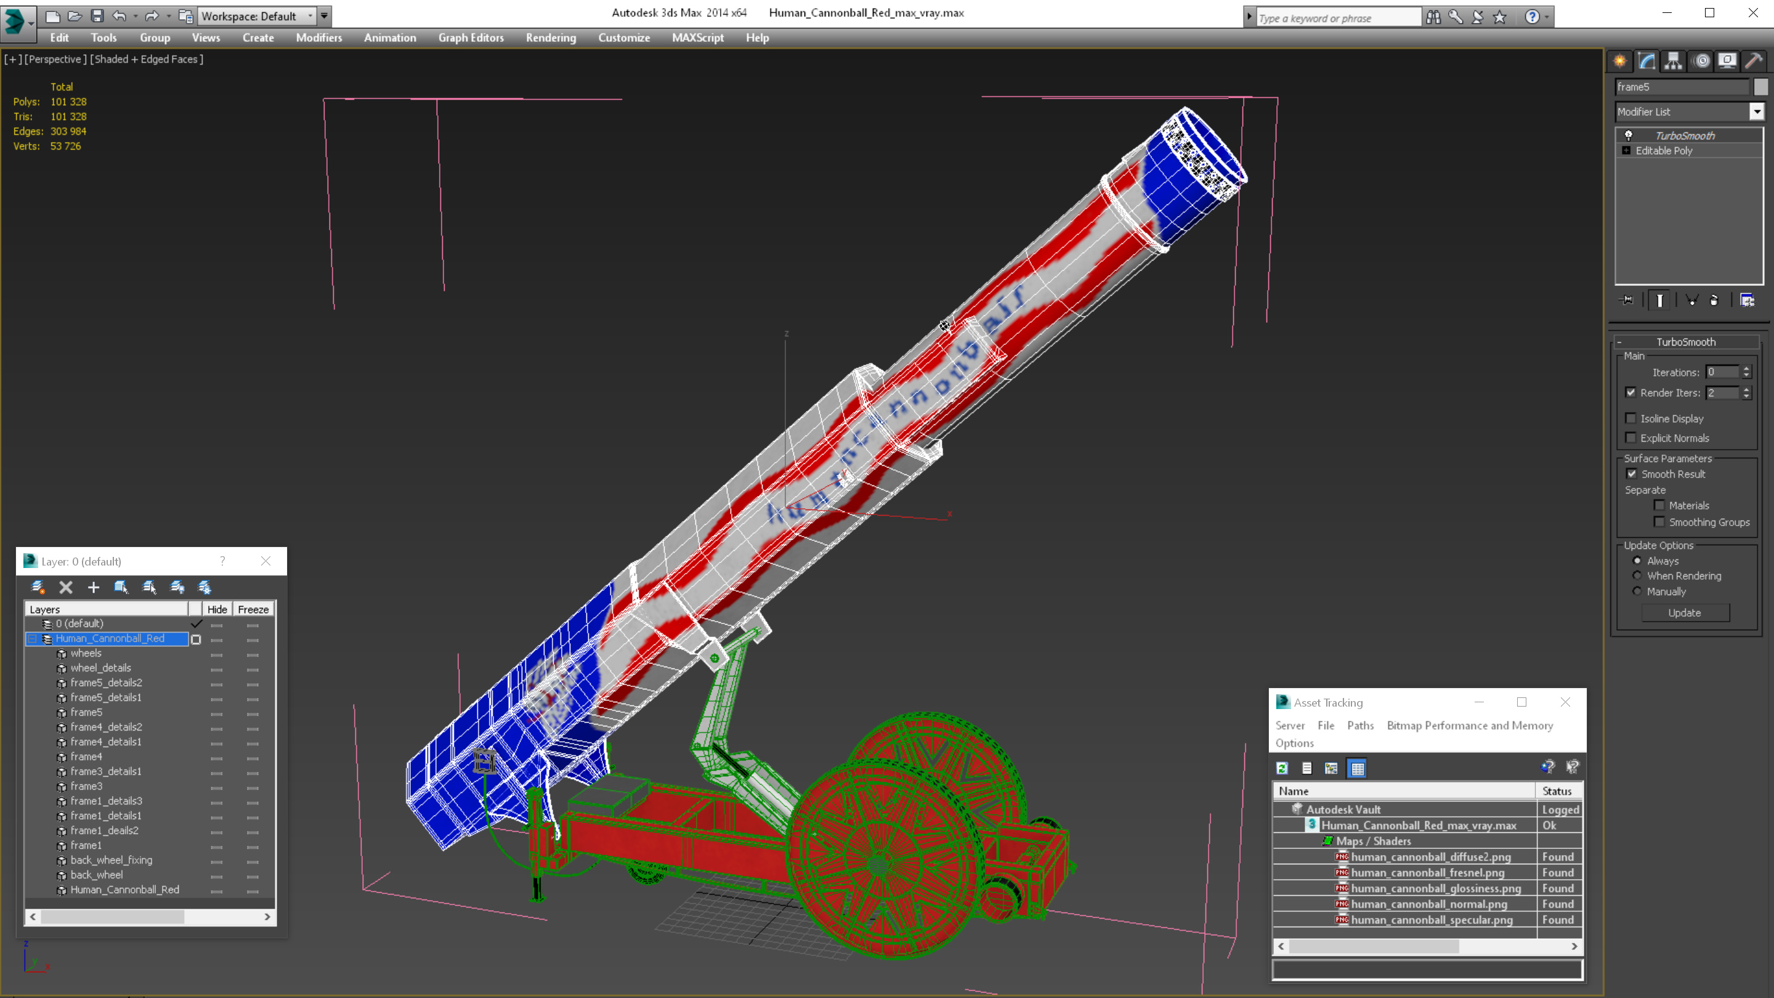Open the Create command panel tab
Image resolution: width=1774 pixels, height=998 pixels.
click(x=1620, y=62)
